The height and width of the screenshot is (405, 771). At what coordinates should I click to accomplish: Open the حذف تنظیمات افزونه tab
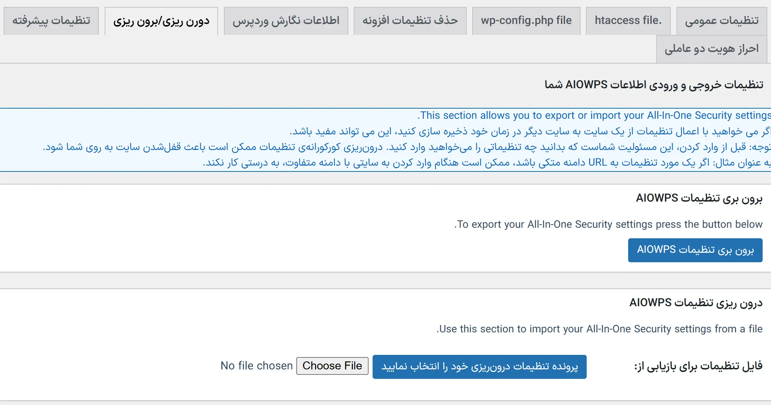410,21
